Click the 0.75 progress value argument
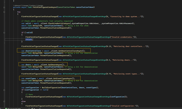182x109 pixels. pyautogui.click(x=109, y=74)
